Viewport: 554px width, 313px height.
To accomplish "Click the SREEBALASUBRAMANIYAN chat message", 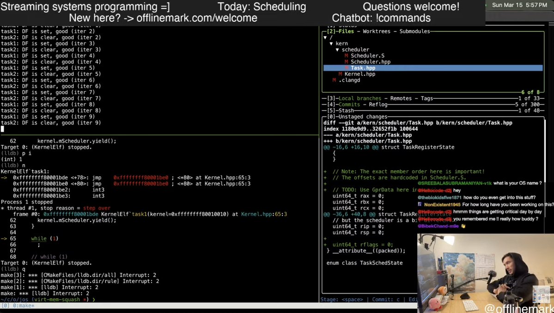I will 480,183.
